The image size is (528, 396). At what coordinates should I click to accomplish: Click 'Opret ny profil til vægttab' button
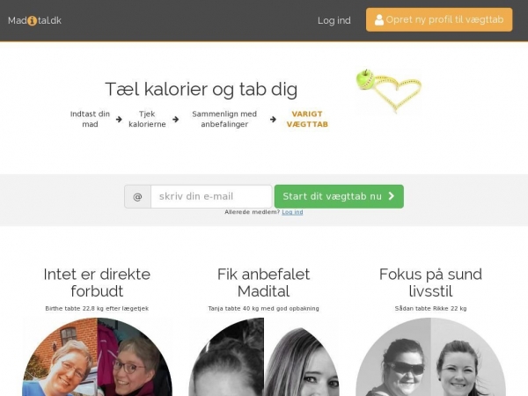(x=439, y=20)
